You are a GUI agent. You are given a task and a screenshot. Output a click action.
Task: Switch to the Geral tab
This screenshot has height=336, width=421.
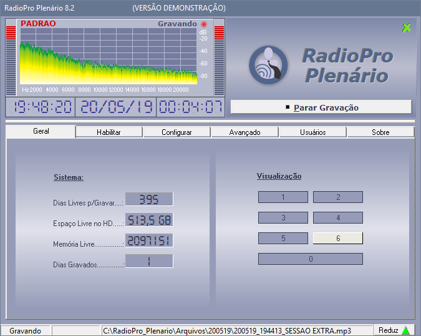click(41, 131)
